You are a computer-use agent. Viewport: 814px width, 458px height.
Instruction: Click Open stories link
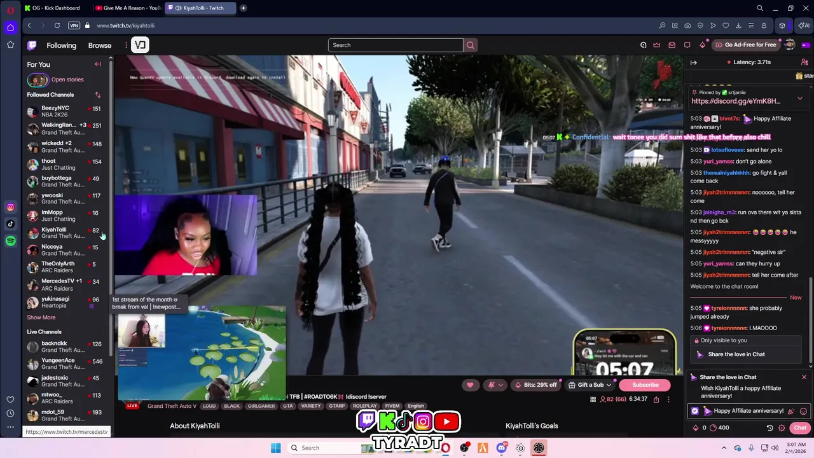67,80
